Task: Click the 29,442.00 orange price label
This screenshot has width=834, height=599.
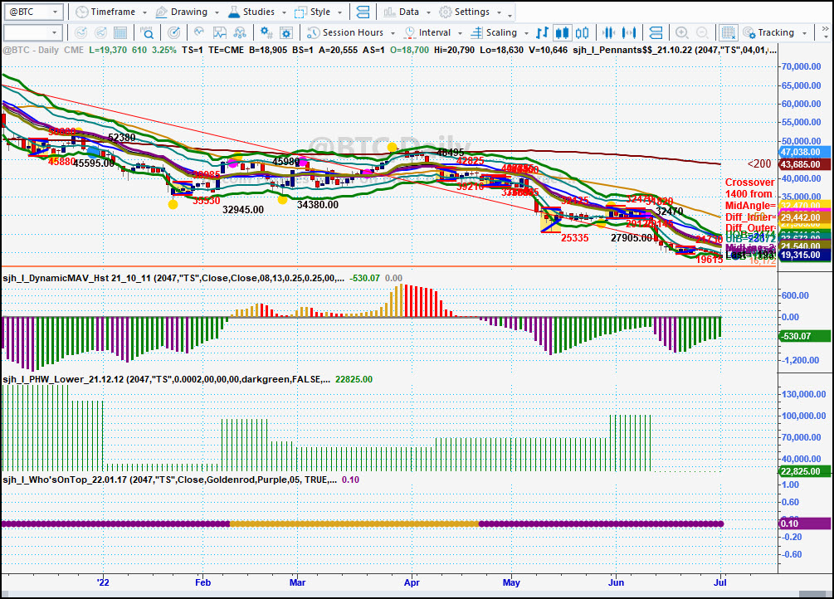Action: pos(804,217)
